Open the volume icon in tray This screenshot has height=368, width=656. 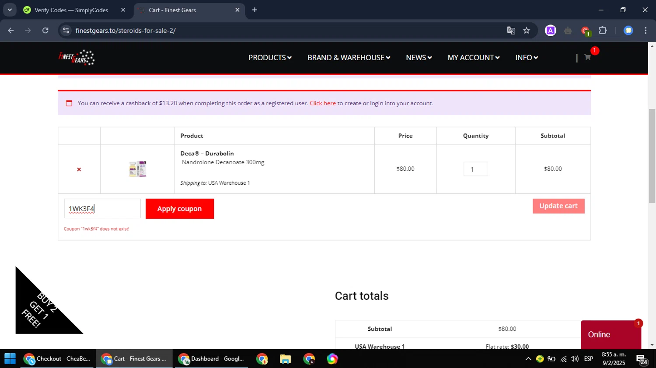575,359
